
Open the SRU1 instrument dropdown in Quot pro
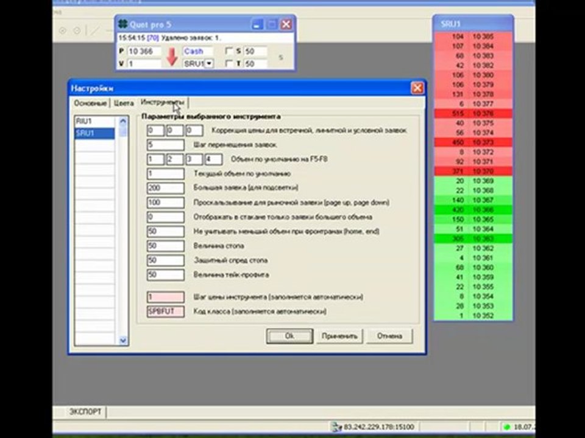[209, 63]
